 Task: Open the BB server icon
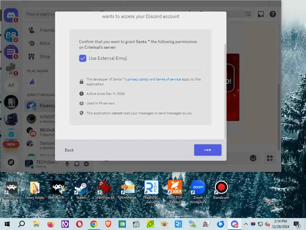(11, 35)
